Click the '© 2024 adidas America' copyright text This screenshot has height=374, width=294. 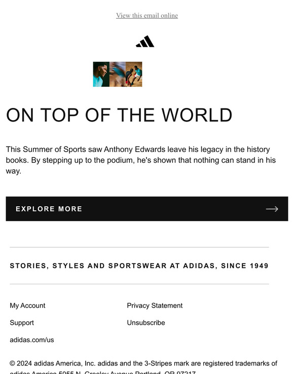143,363
